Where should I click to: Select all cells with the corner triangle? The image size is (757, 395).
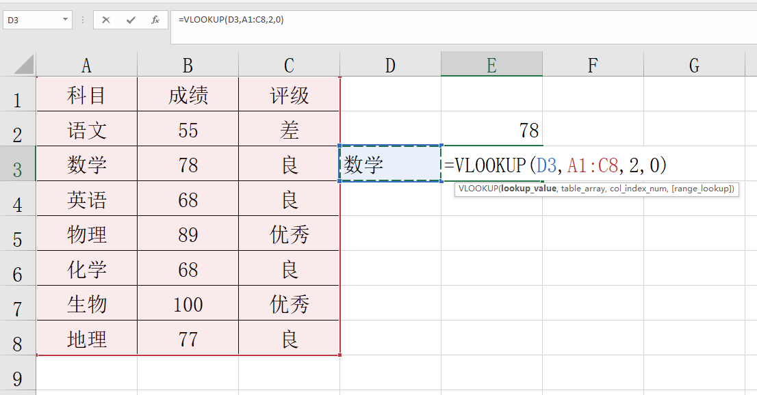[23, 65]
